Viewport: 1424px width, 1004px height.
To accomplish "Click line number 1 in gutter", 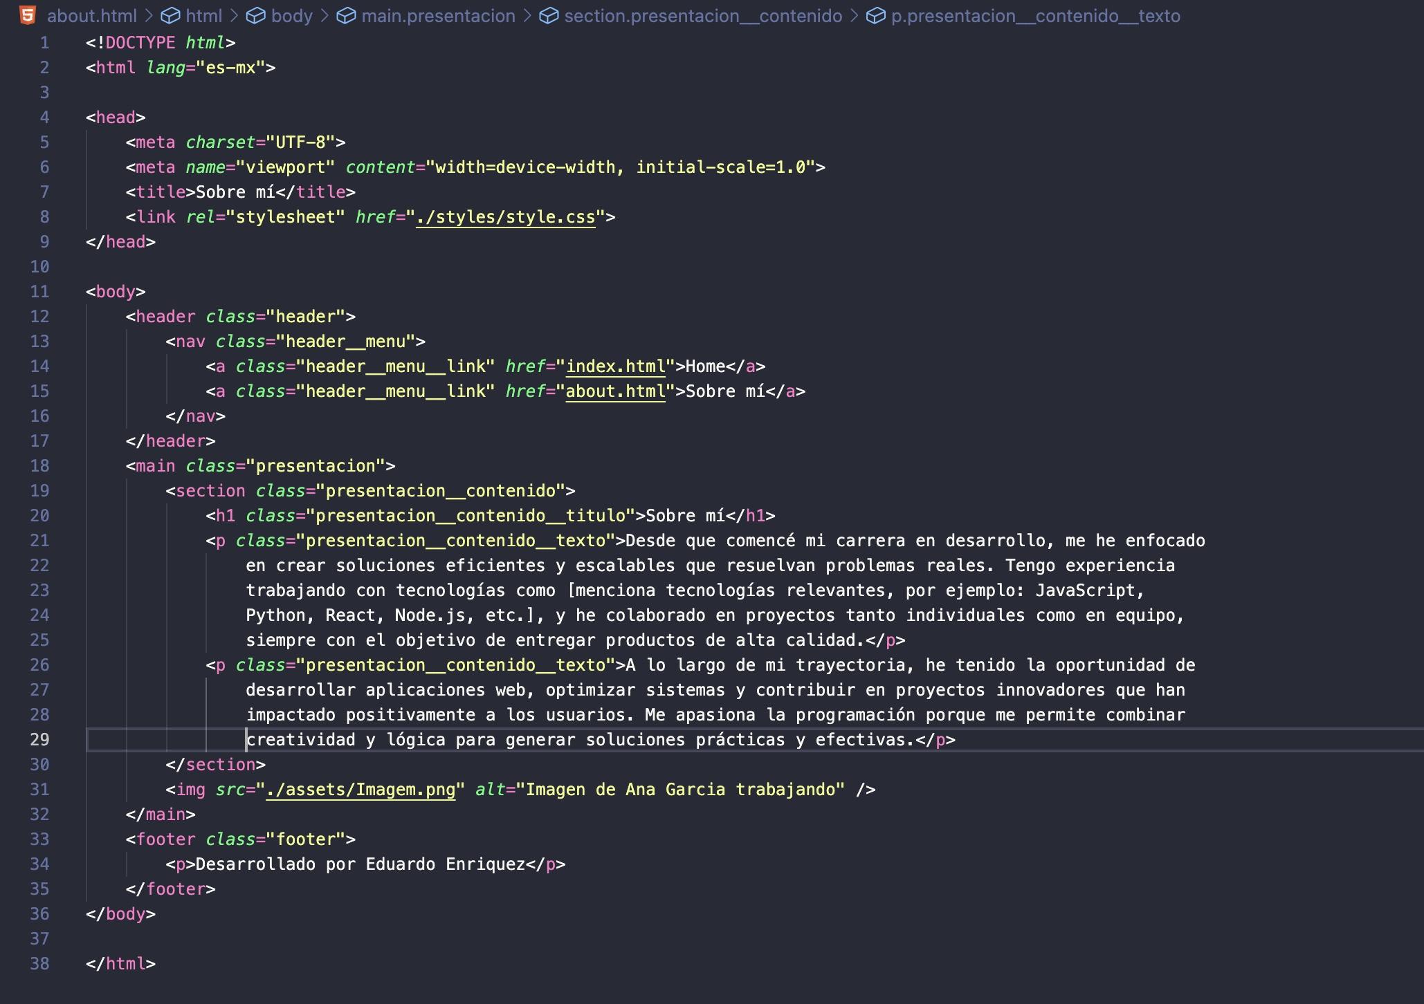I will (x=44, y=43).
